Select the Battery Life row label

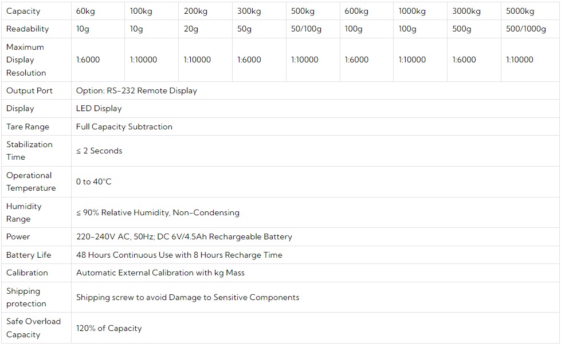click(x=29, y=255)
